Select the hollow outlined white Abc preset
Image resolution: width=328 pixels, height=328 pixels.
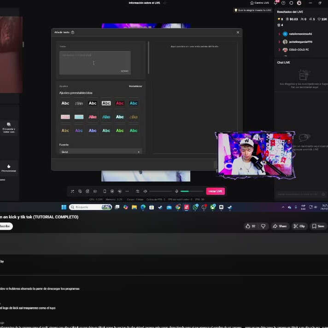point(79,103)
